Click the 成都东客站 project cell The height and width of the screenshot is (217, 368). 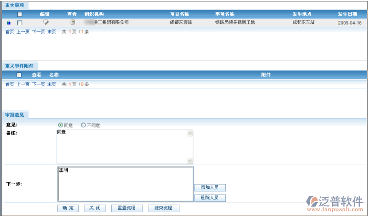tap(181, 22)
